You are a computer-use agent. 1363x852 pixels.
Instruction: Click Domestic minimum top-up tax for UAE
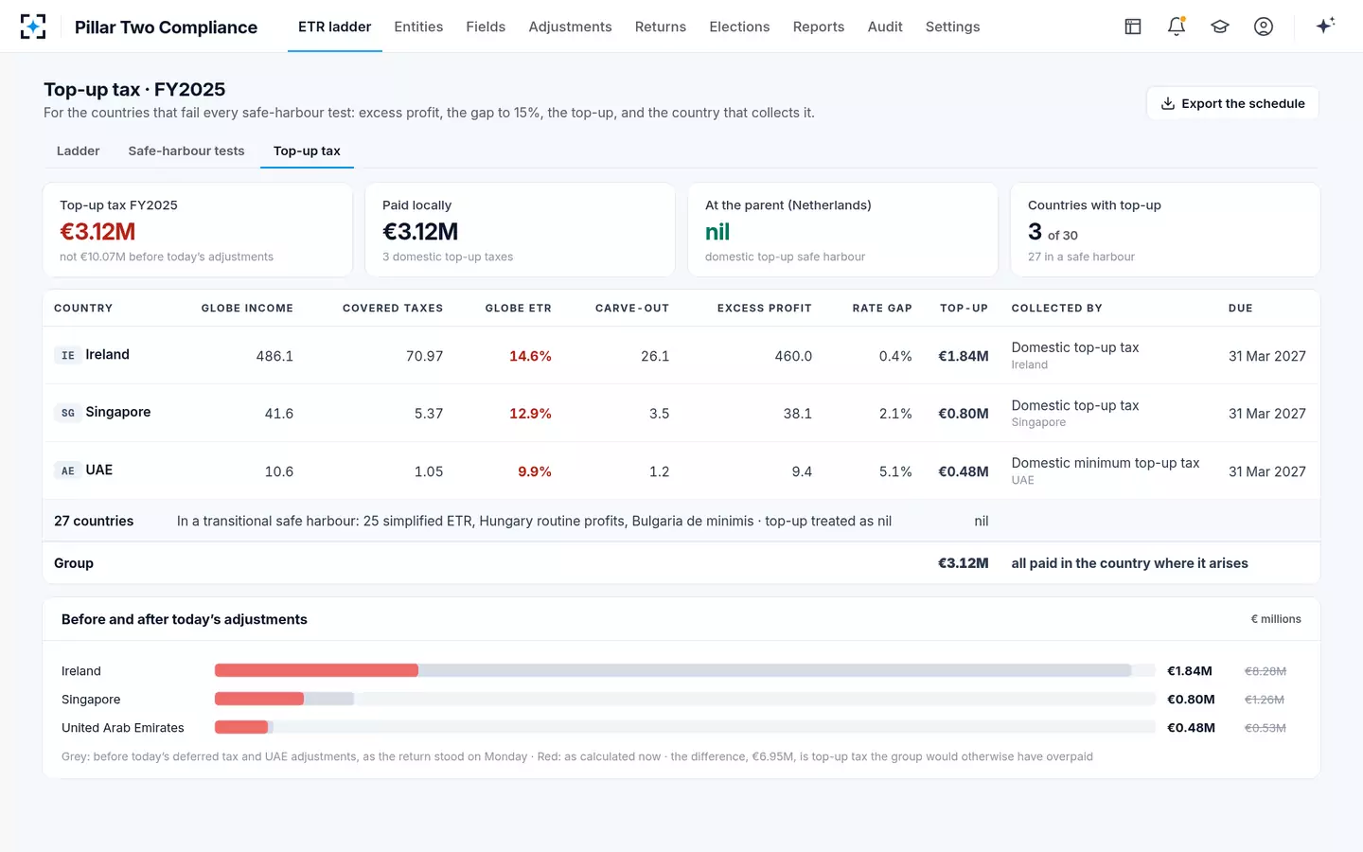(1105, 463)
